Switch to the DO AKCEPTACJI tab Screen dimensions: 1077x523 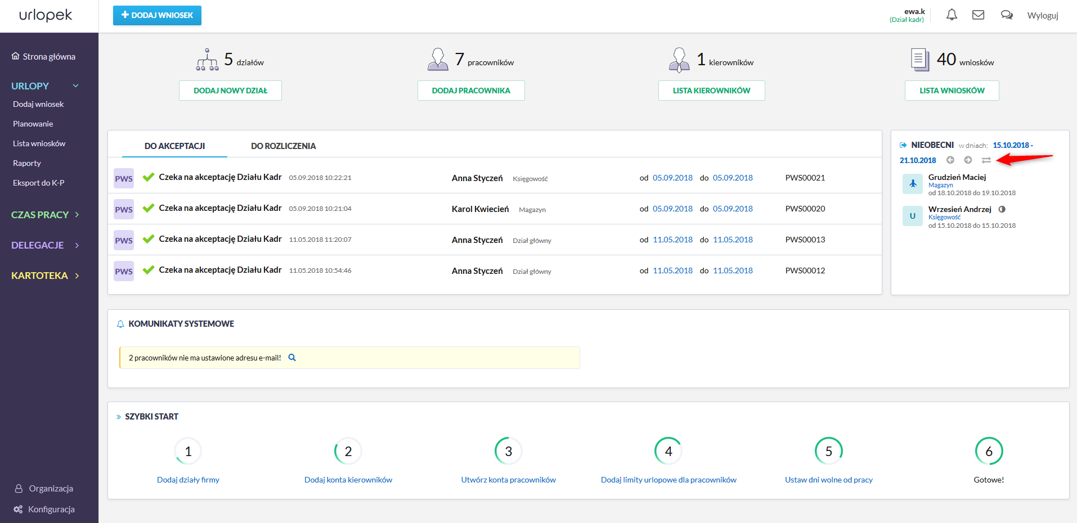point(174,146)
